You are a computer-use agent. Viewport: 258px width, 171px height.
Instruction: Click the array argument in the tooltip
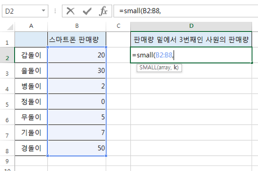(164, 68)
